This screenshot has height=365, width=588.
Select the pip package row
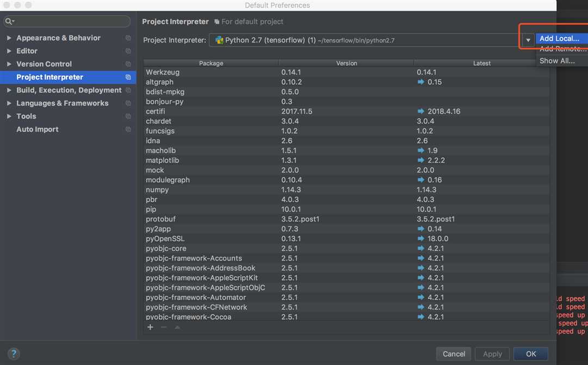click(x=346, y=209)
